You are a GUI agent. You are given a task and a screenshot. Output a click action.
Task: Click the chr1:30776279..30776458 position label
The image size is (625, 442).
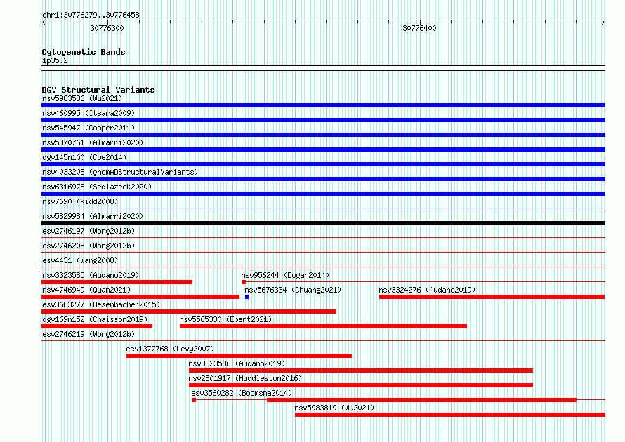tap(91, 15)
